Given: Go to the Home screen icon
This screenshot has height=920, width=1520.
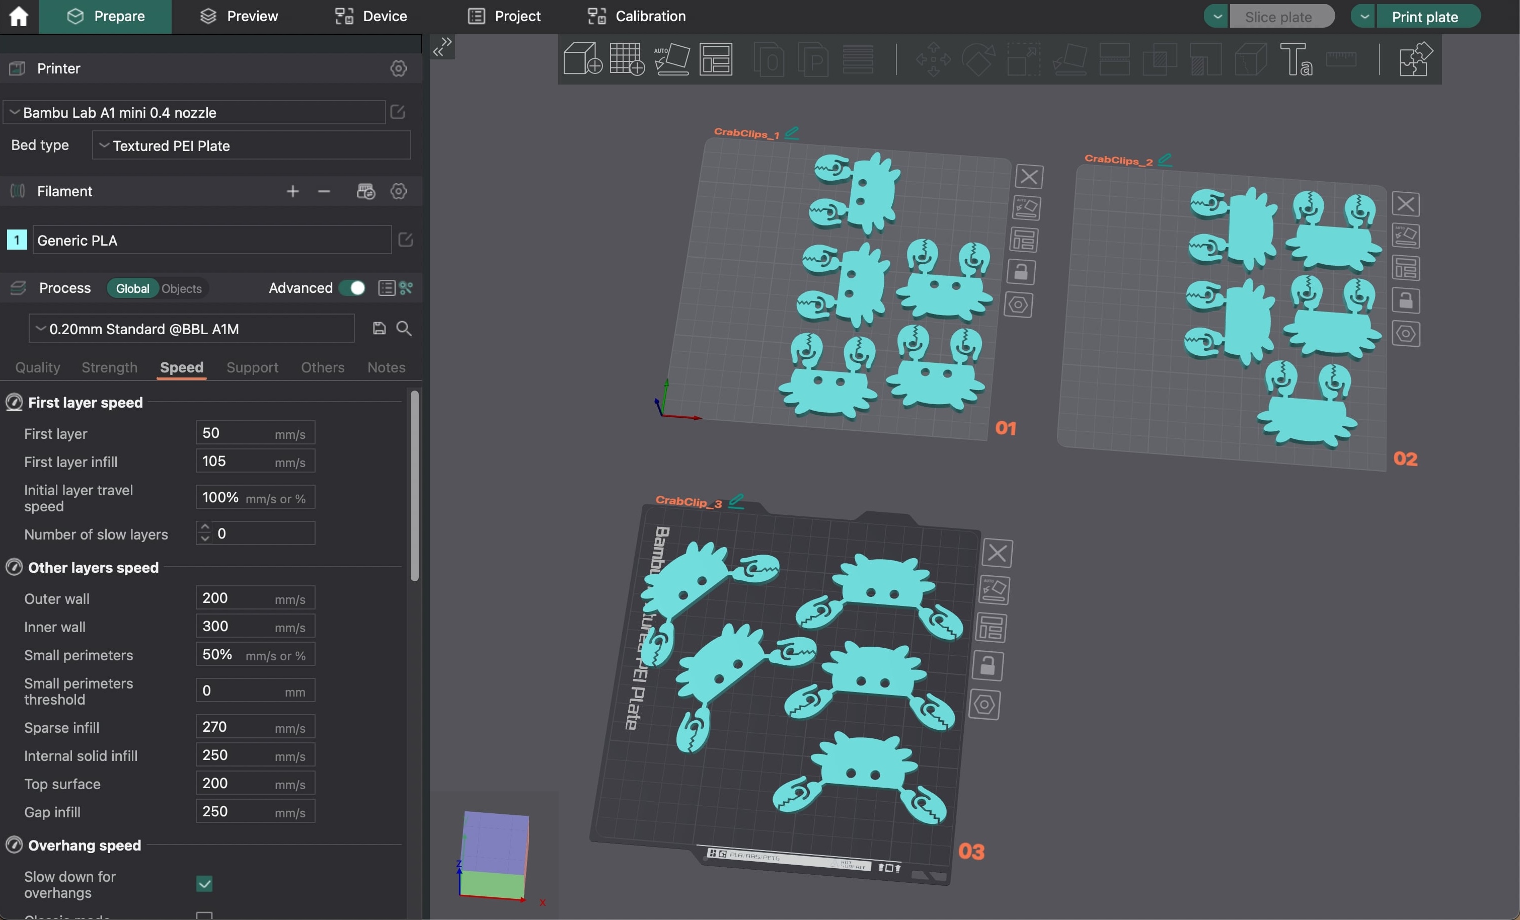Looking at the screenshot, I should (19, 16).
